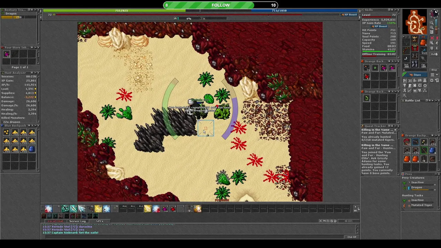441x248 pixels.
Task: Select the potion in Store Inbox
Action: coord(7,54)
